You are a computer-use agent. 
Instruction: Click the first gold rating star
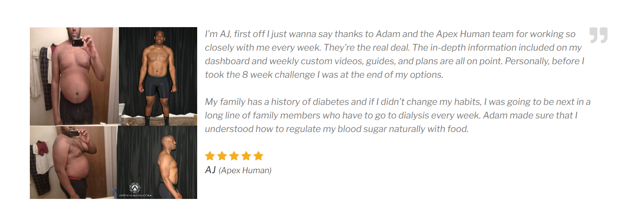point(210,156)
